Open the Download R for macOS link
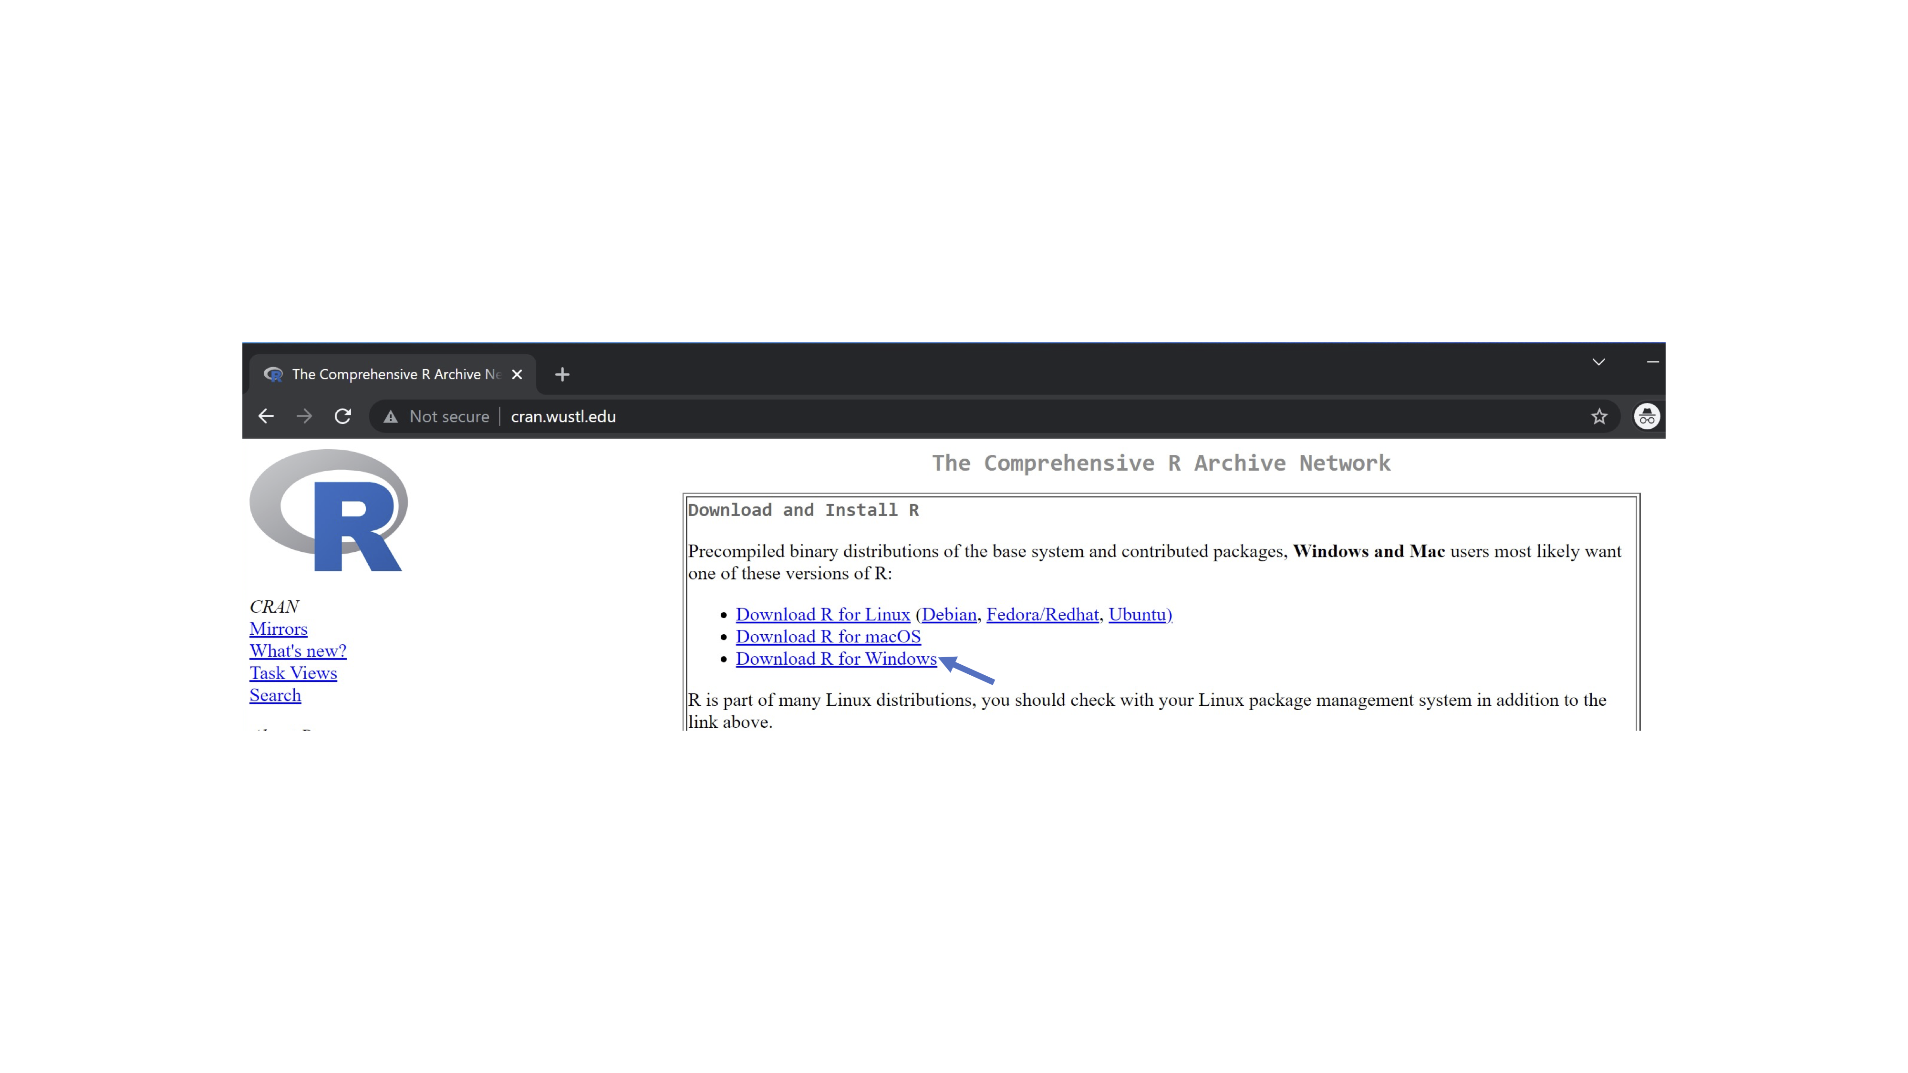 tap(827, 637)
